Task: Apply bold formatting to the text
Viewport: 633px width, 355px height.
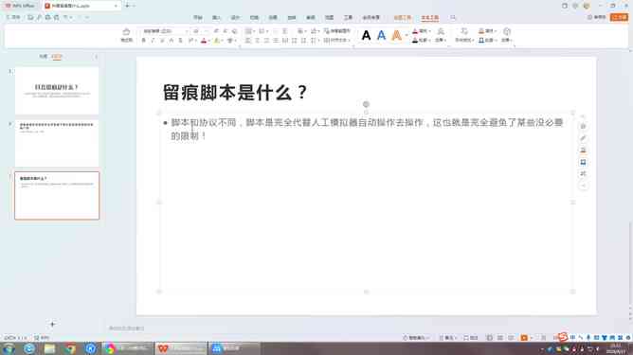Action: click(143, 41)
